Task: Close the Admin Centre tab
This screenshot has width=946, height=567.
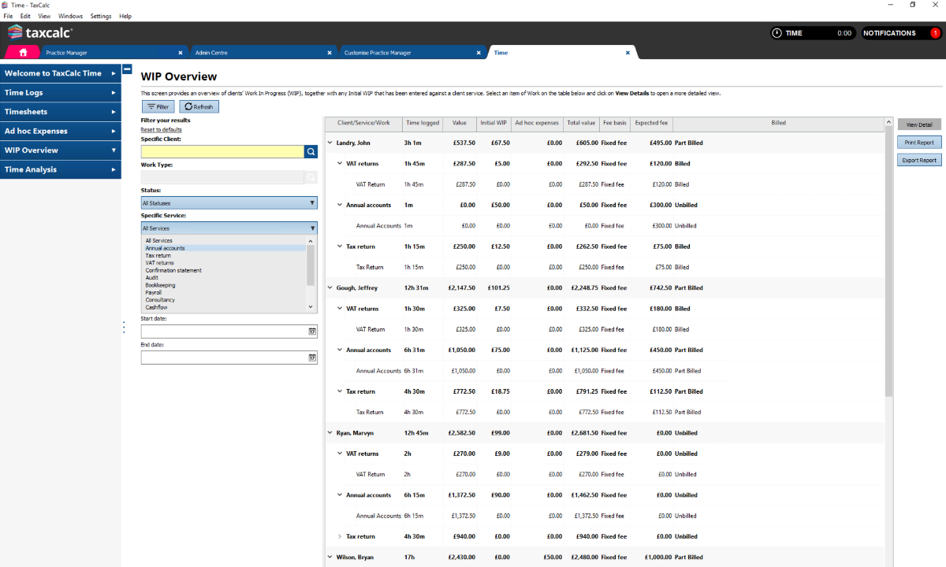Action: 330,53
